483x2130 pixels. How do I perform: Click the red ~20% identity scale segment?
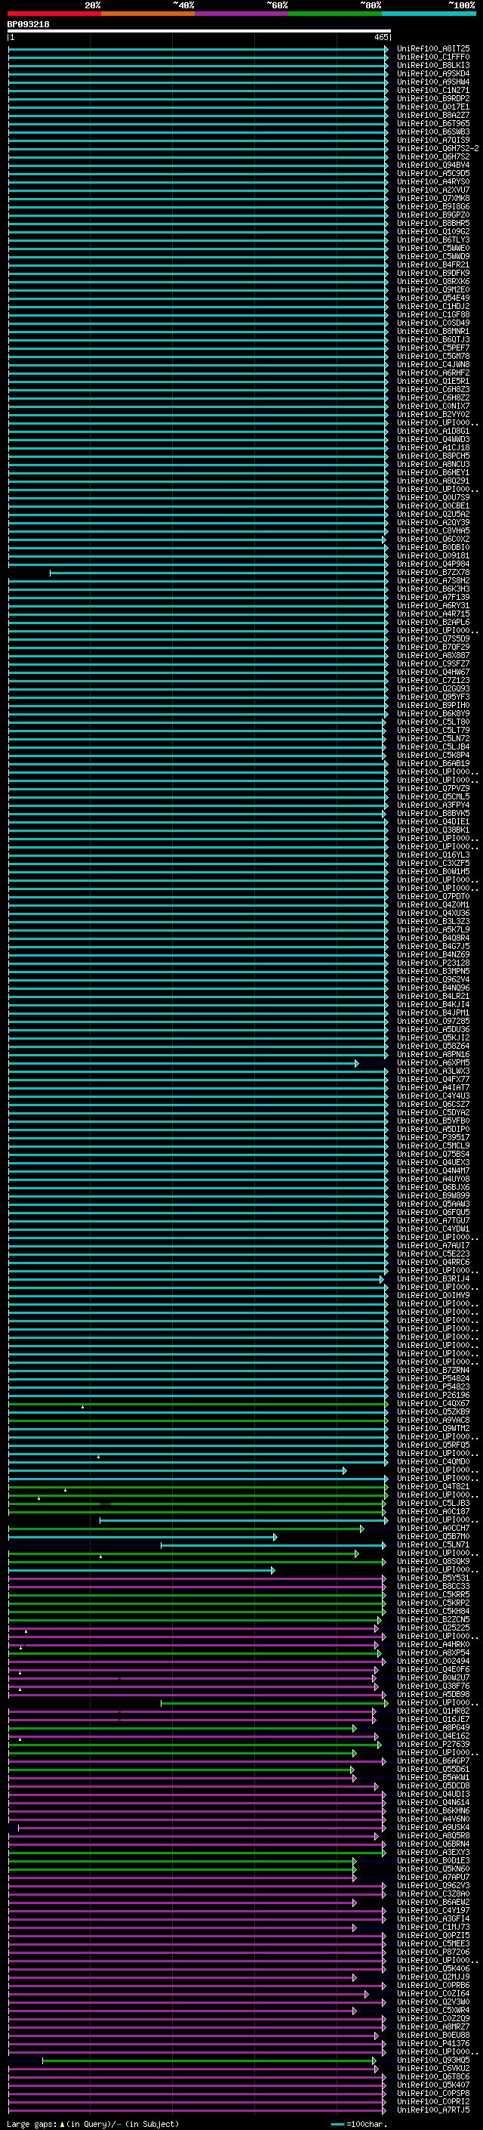tap(54, 14)
